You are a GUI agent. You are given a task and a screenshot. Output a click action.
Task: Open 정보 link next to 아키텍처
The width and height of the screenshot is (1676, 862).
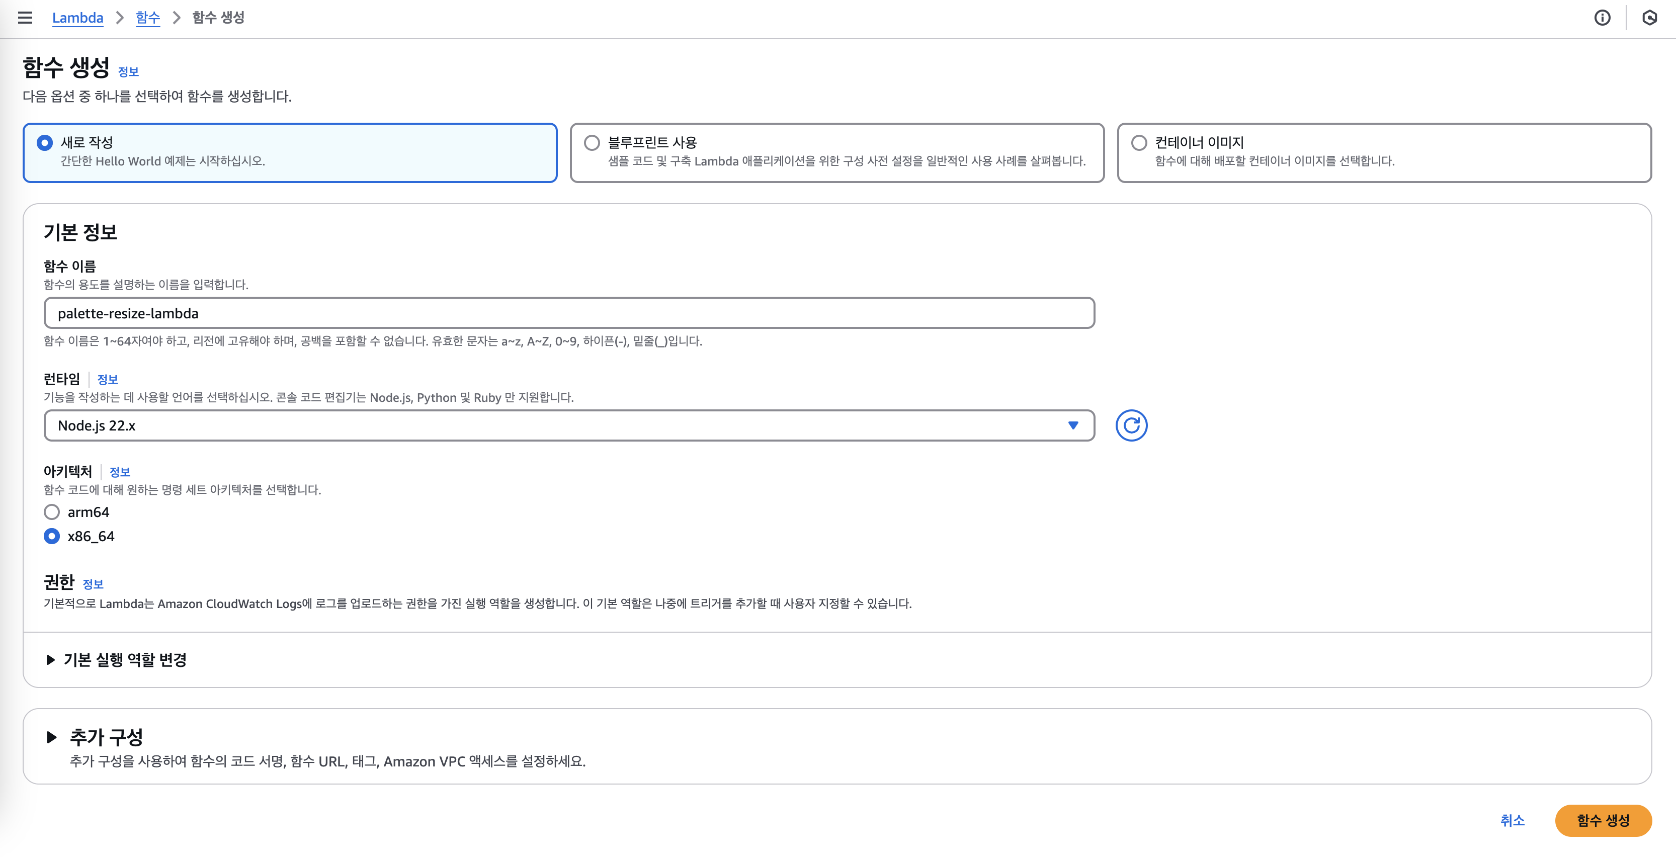tap(120, 472)
